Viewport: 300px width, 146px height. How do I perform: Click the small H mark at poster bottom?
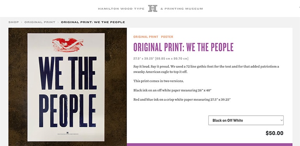pyautogui.click(x=67, y=132)
